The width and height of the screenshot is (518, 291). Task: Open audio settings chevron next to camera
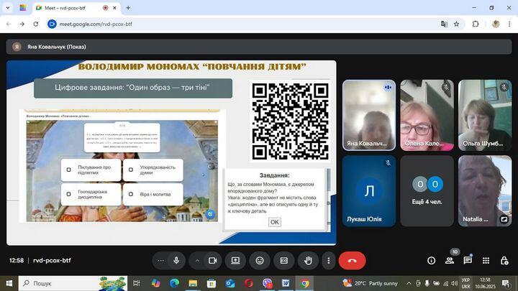(x=197, y=261)
